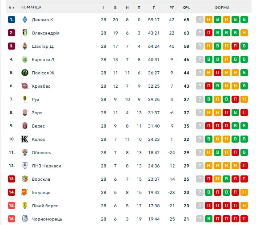The width and height of the screenshot is (256, 225).
Task: Click the Ворскла club crest
Action: [25, 179]
